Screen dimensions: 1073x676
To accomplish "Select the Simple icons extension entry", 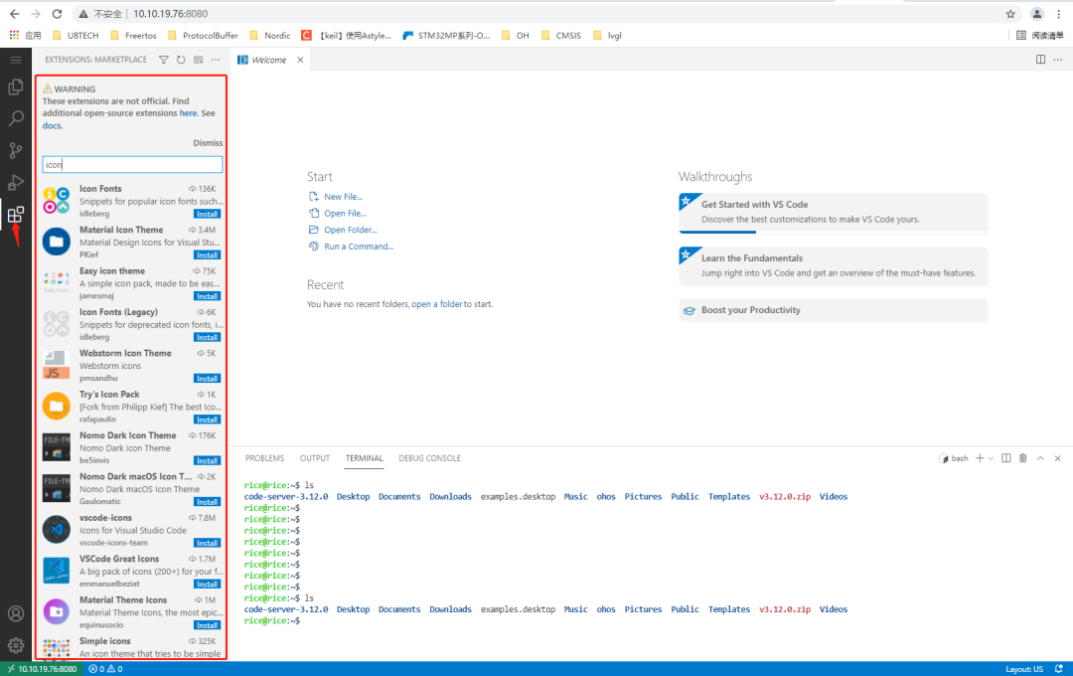I will [131, 647].
